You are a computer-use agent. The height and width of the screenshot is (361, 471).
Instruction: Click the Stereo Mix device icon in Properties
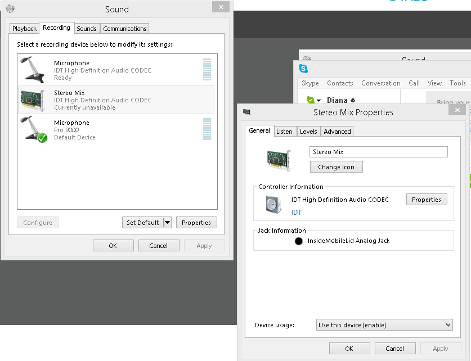click(279, 160)
